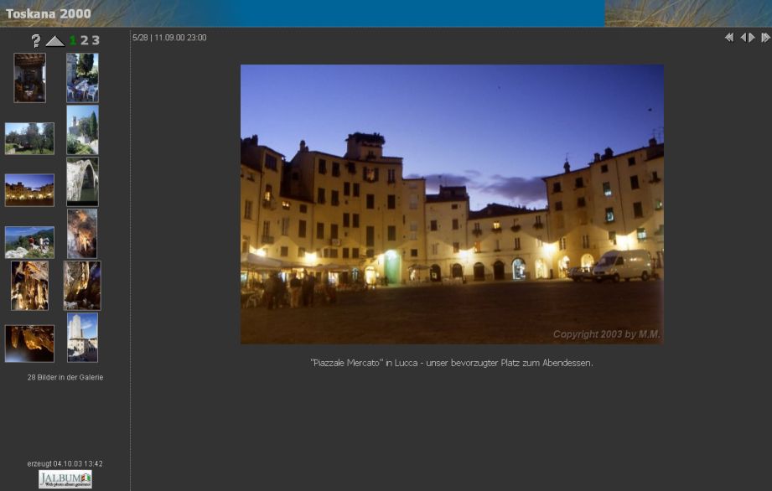
Task: Open thumbnail page 2
Action: [x=84, y=40]
